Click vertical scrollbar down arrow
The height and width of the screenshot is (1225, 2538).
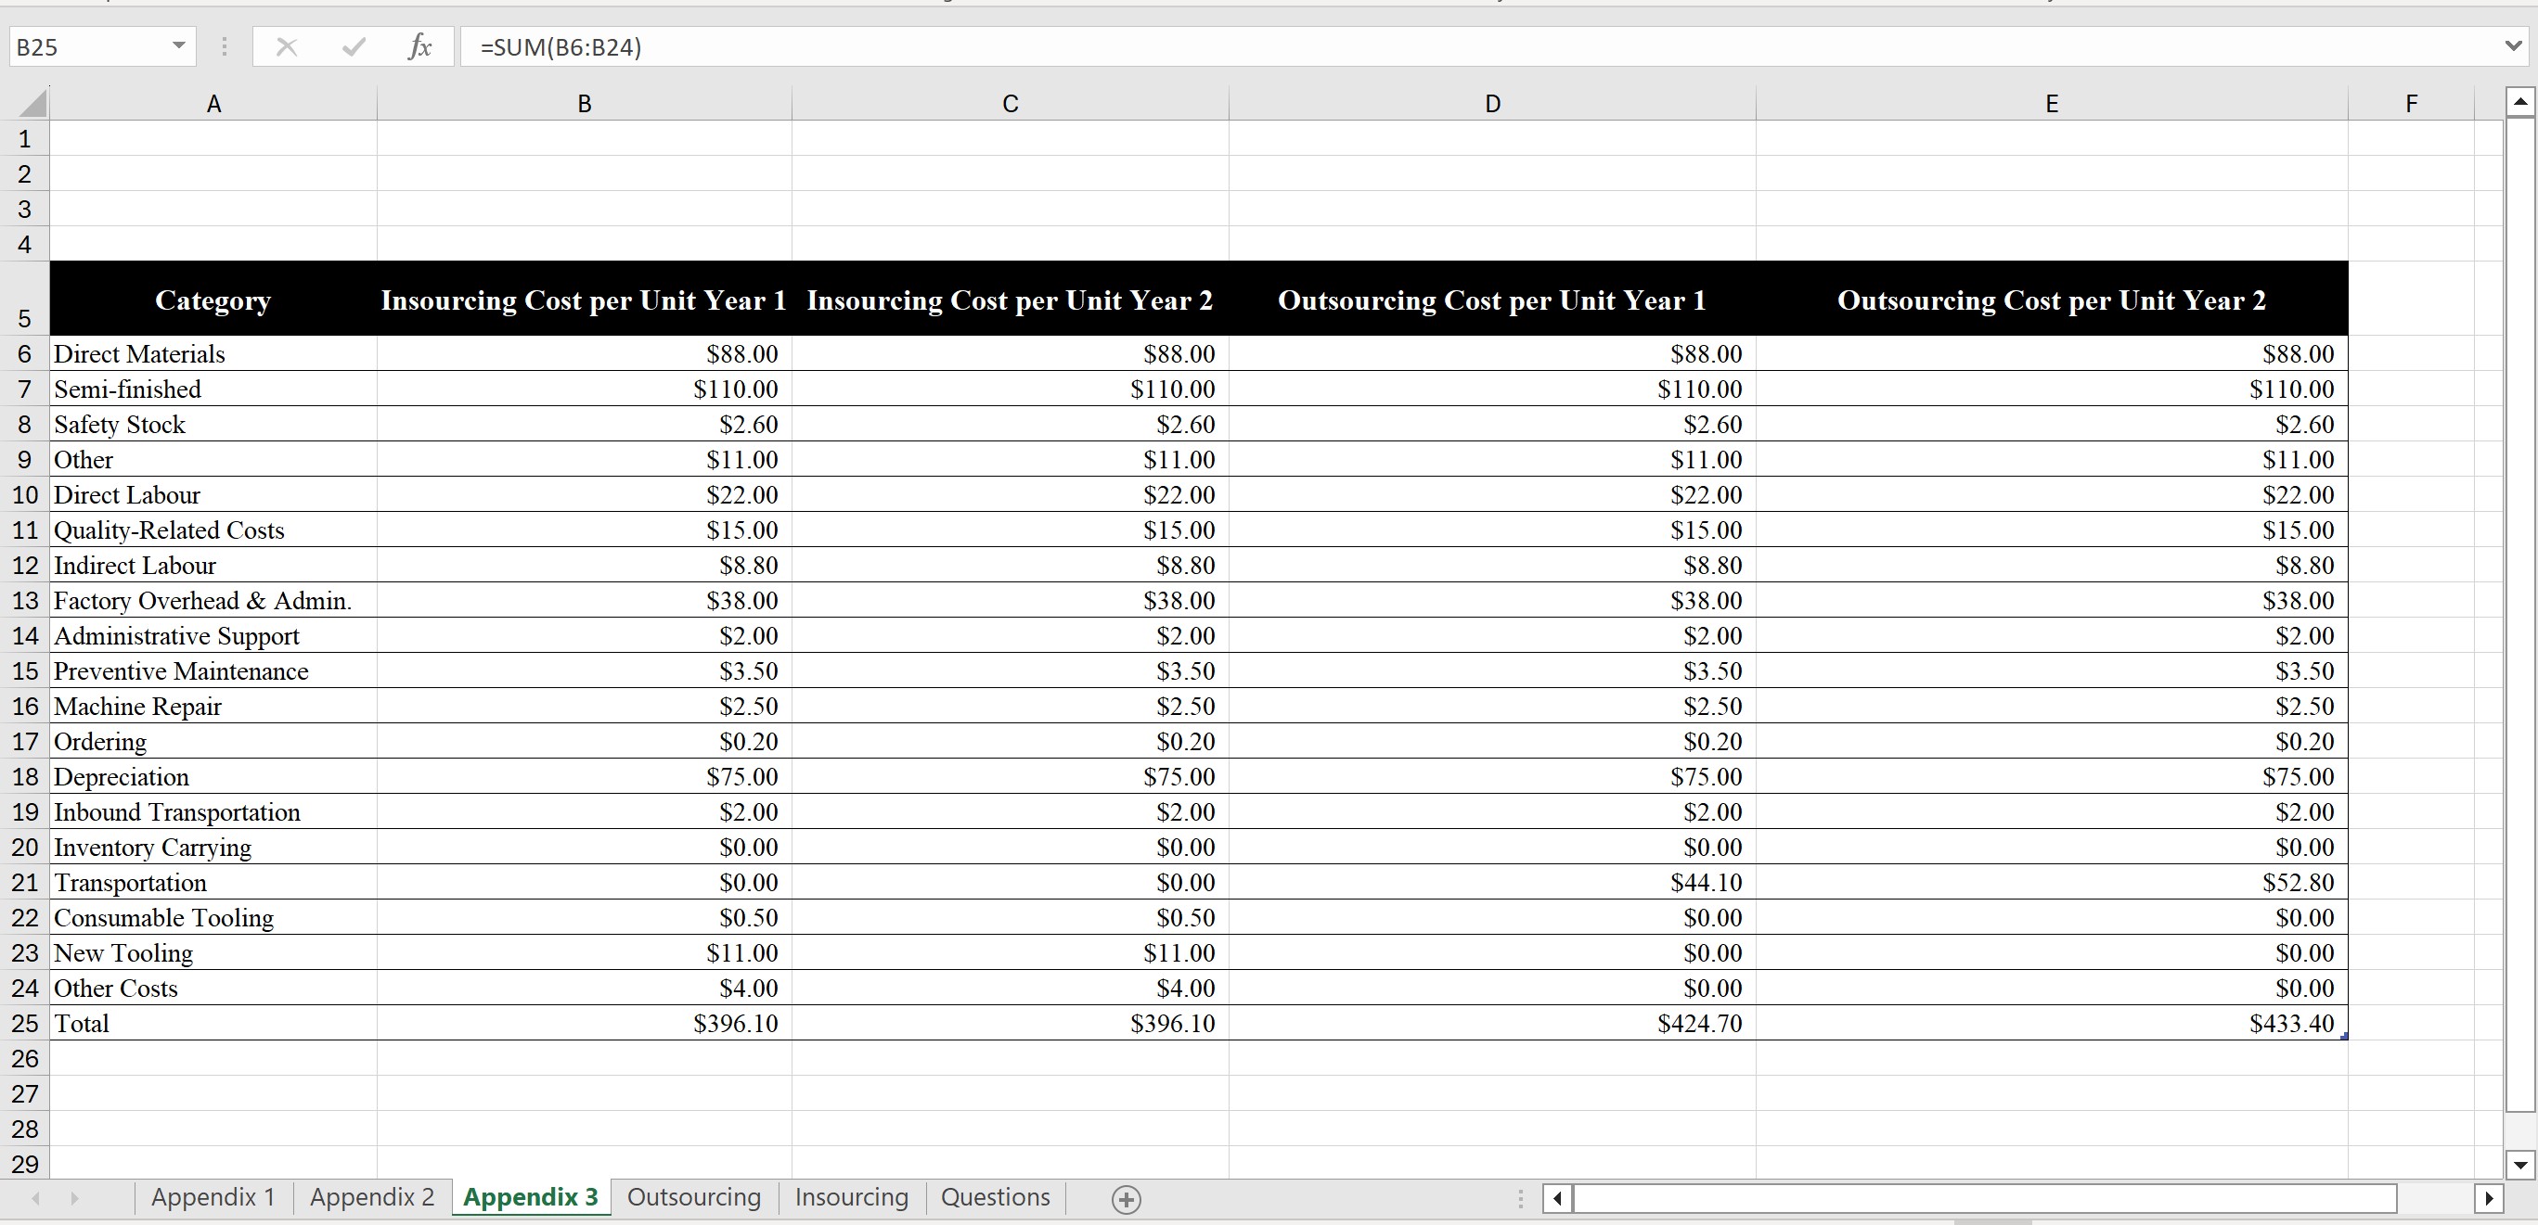pos(2520,1165)
